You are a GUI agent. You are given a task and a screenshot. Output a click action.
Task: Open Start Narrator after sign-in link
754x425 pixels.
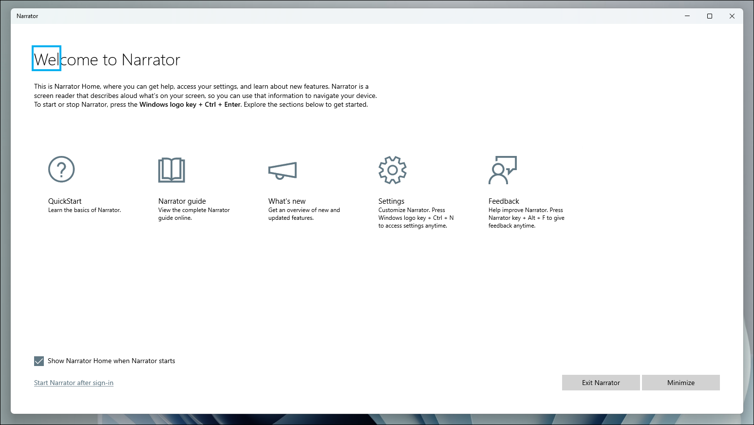point(74,383)
